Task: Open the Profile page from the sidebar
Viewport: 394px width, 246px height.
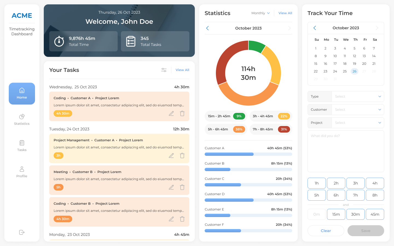Action: pyautogui.click(x=22, y=172)
